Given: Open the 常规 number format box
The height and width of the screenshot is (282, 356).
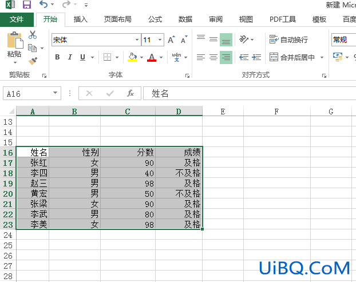Looking at the screenshot, I should click(x=344, y=40).
